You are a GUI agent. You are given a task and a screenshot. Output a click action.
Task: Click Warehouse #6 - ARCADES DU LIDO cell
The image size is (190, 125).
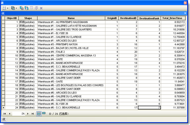71,93
